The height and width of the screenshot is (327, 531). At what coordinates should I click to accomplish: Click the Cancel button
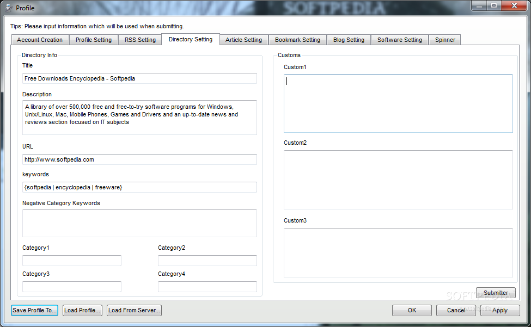(456, 311)
